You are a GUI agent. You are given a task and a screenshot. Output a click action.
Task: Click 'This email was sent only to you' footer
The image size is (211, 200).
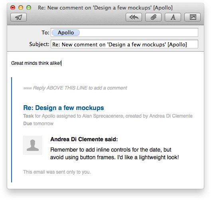[57, 172]
